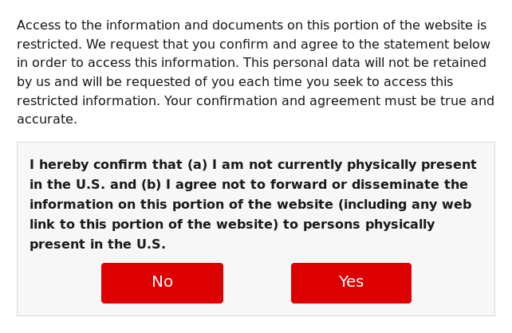Click the red Yes button
This screenshot has width=512, height=333.
[351, 283]
